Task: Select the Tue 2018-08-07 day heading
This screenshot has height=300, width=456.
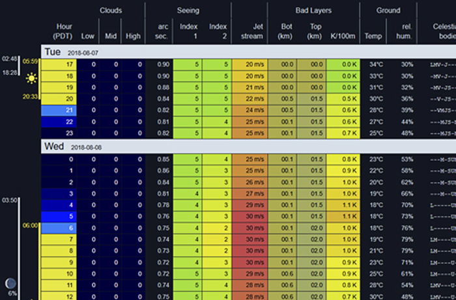Action: point(248,52)
